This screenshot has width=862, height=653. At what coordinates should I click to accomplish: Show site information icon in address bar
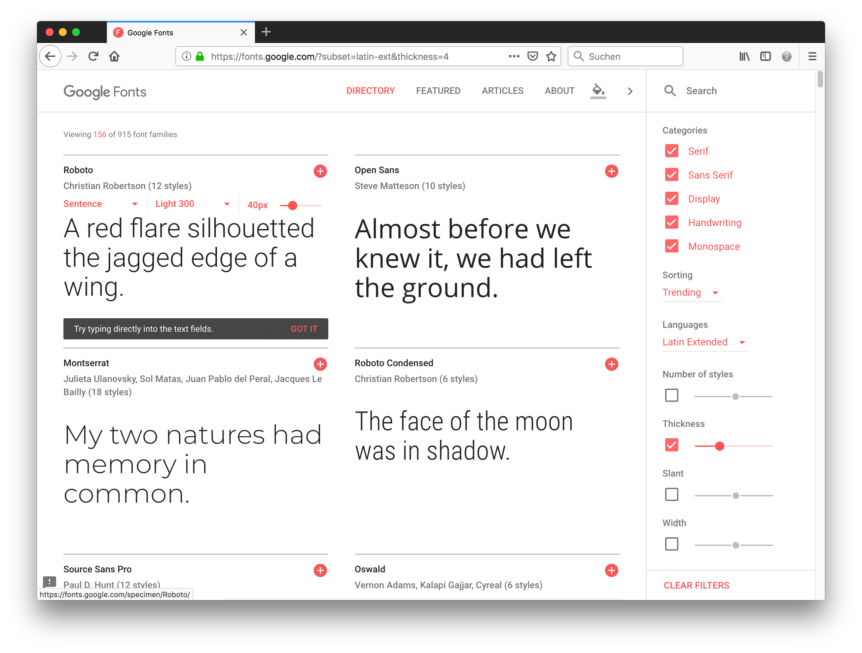pos(187,57)
